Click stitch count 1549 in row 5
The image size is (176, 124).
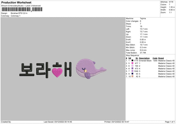point(136,71)
